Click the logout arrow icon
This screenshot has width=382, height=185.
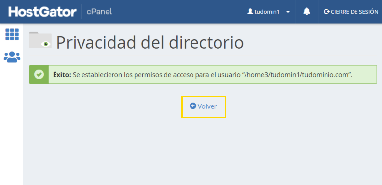[327, 12]
